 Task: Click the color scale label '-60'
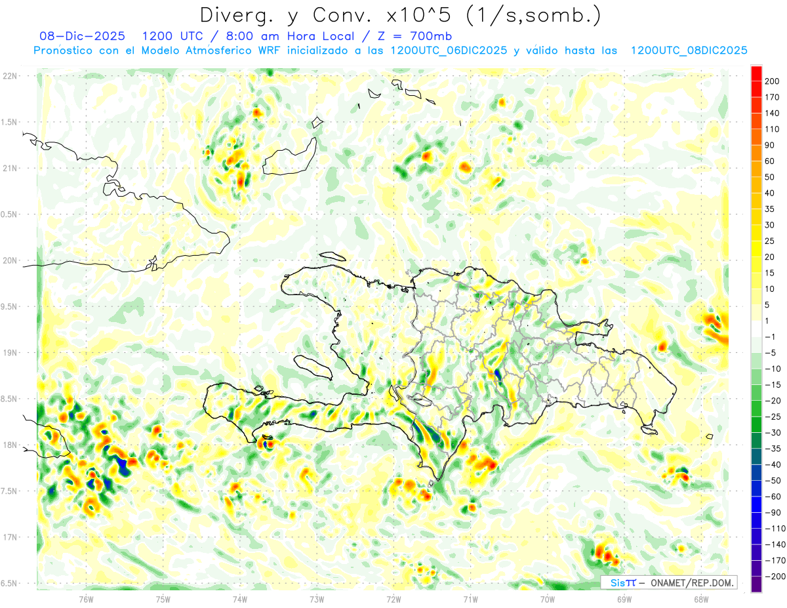tap(773, 497)
